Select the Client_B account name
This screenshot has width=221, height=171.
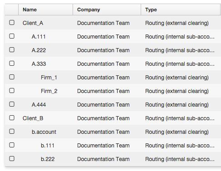pyautogui.click(x=33, y=118)
